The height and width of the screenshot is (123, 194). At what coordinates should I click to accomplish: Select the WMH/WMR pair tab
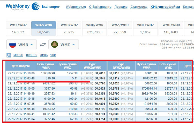click(x=171, y=28)
